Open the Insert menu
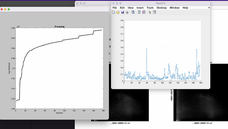228x129 pixels. (x=140, y=8)
